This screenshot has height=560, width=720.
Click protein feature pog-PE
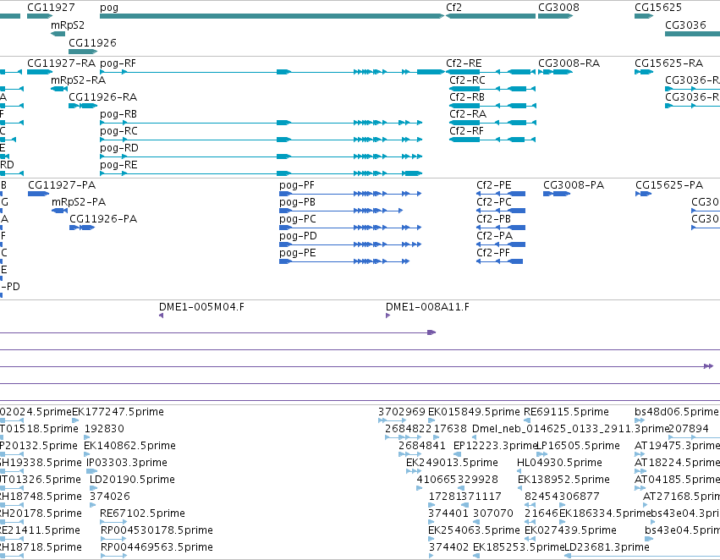coord(344,261)
